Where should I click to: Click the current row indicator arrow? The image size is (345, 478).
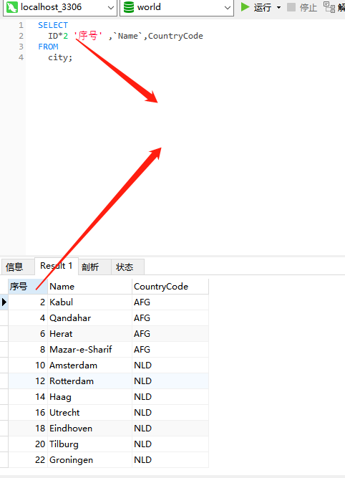4,302
